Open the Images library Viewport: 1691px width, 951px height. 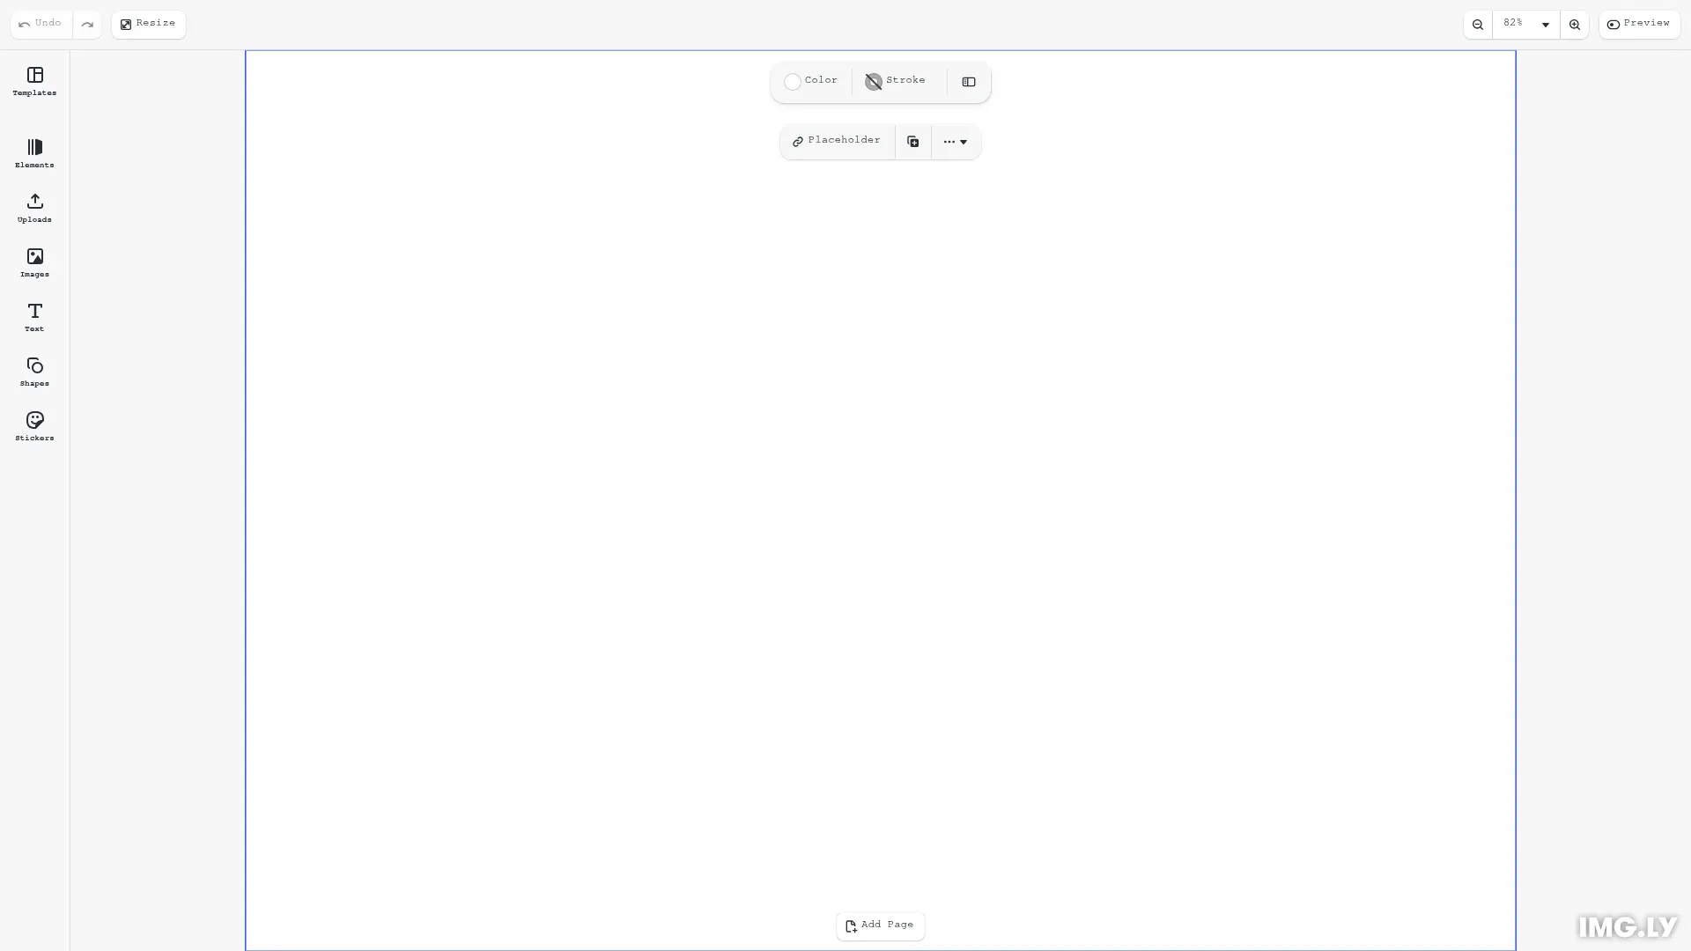pyautogui.click(x=33, y=262)
